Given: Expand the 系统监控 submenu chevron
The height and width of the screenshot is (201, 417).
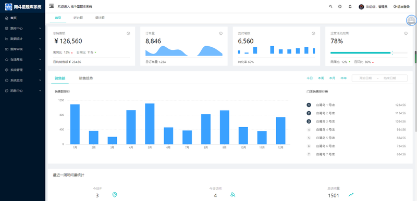Looking at the screenshot, I should click(40, 80).
